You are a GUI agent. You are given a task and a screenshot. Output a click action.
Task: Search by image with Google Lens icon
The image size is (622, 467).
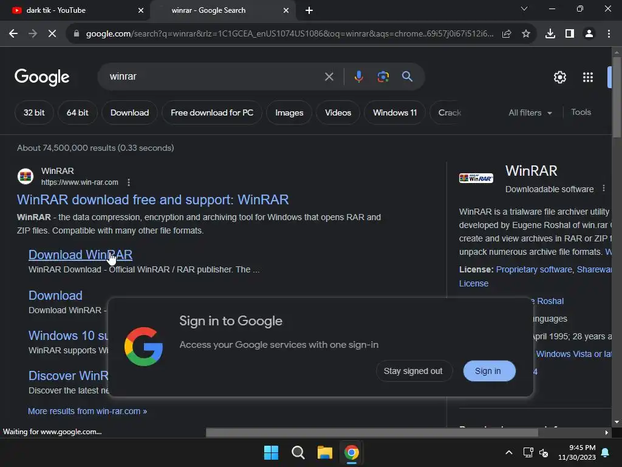tap(383, 76)
